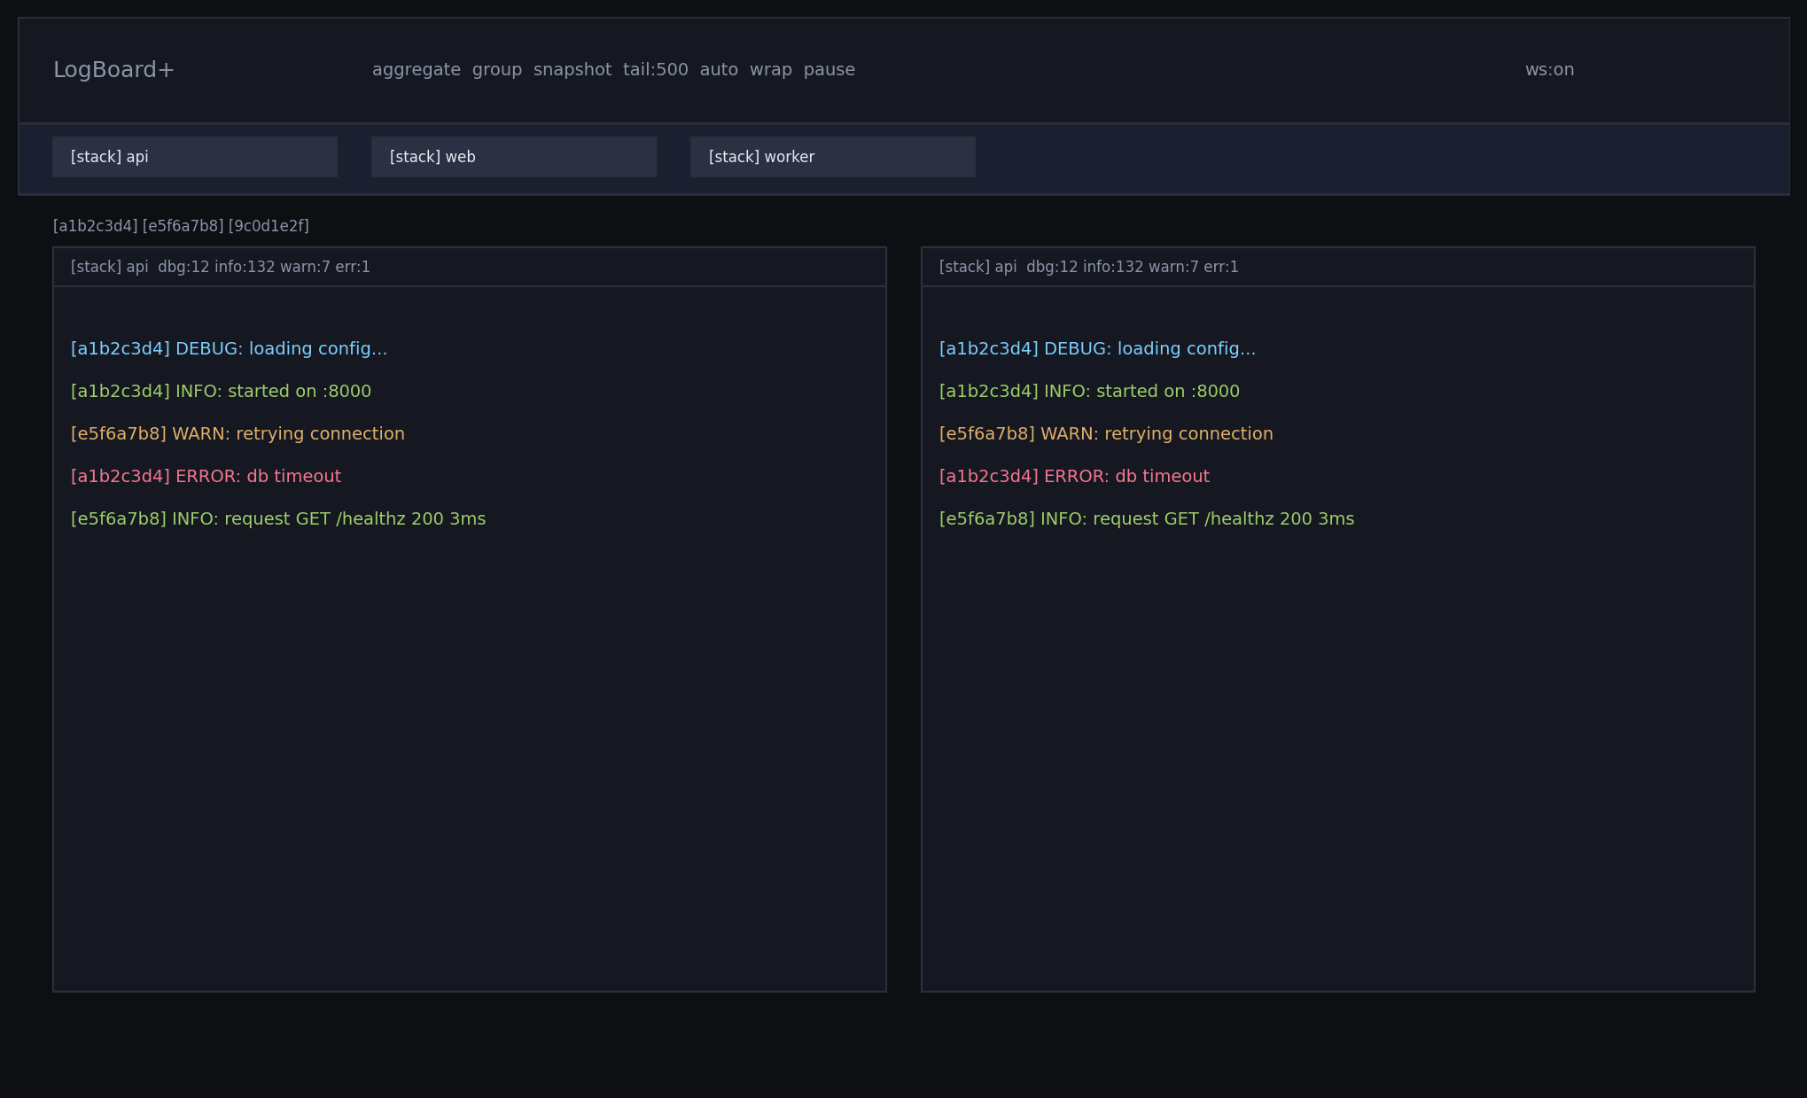This screenshot has height=1098, width=1807.
Task: Click the ws:on connection status
Action: [x=1548, y=70]
